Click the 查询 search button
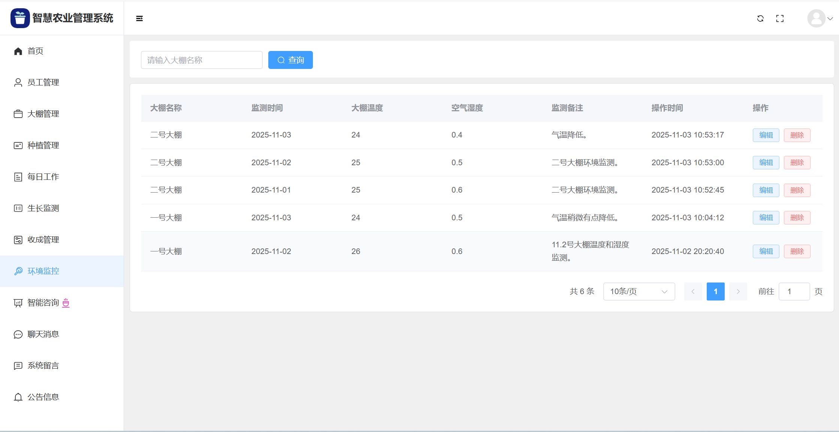Image resolution: width=839 pixels, height=432 pixels. [290, 60]
